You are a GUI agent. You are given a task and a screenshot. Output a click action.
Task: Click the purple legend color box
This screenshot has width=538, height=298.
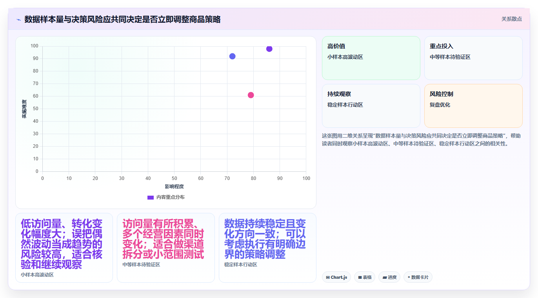point(151,197)
